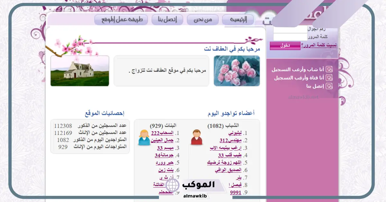386x202 pixels.
Task: Open the من نحن navigation tab
Action: pos(203,20)
